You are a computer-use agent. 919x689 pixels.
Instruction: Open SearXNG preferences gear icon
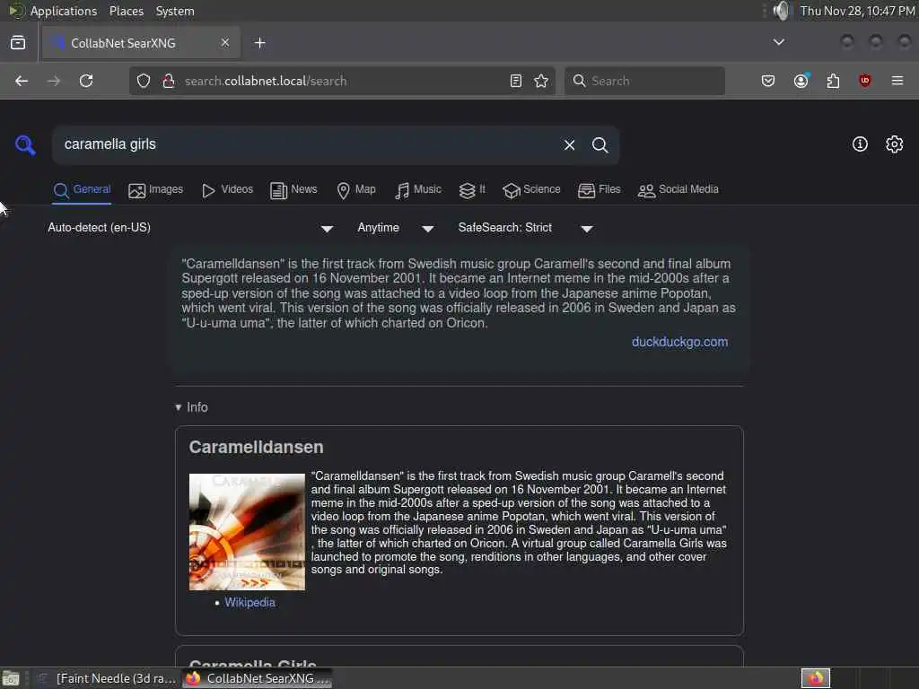coord(894,144)
